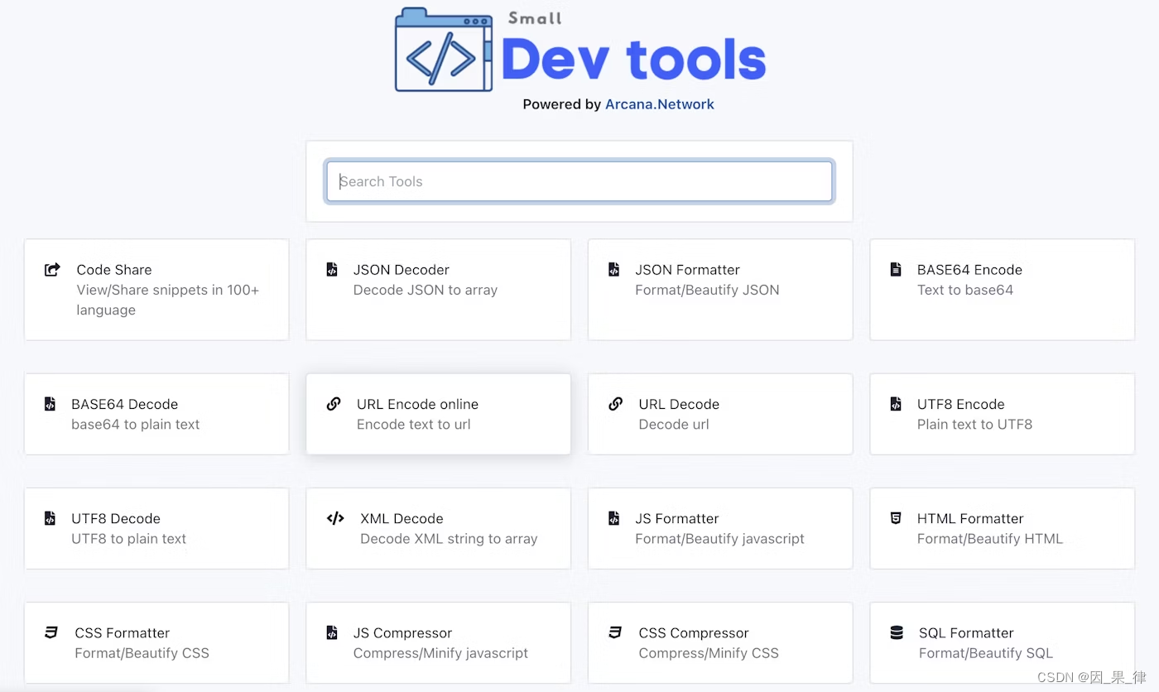The width and height of the screenshot is (1159, 692).
Task: Select the XML Decode code icon
Action: tap(334, 517)
